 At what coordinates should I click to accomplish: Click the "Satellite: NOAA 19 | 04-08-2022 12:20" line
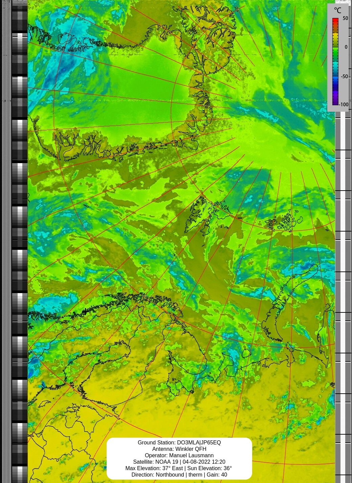pos(179,462)
